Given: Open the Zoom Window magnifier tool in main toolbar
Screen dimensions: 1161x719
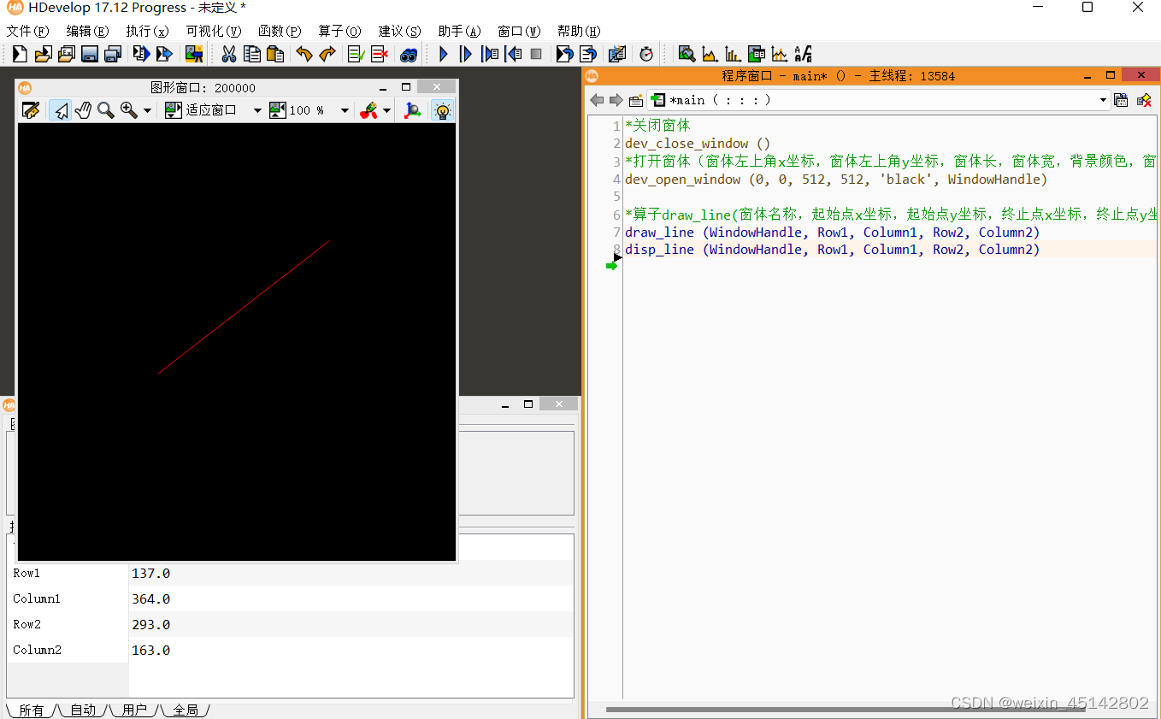Looking at the screenshot, I should coord(687,54).
